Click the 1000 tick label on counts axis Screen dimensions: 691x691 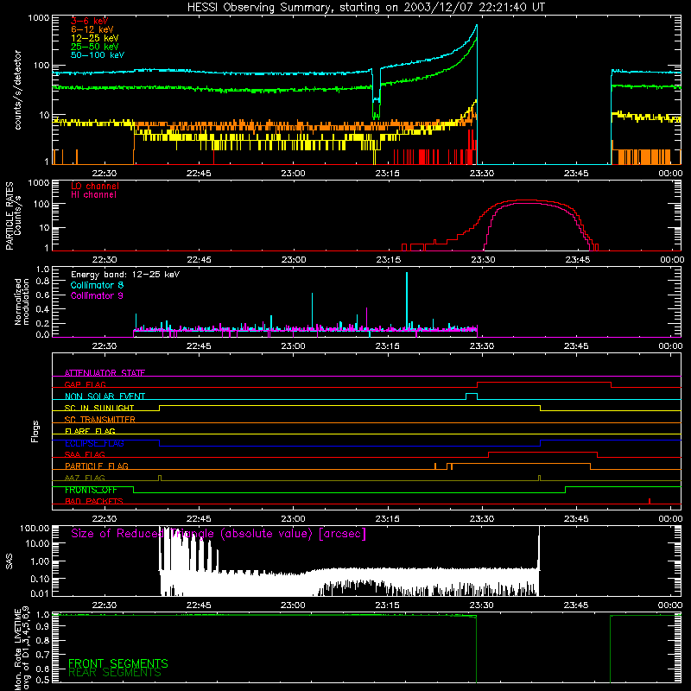pyautogui.click(x=38, y=18)
